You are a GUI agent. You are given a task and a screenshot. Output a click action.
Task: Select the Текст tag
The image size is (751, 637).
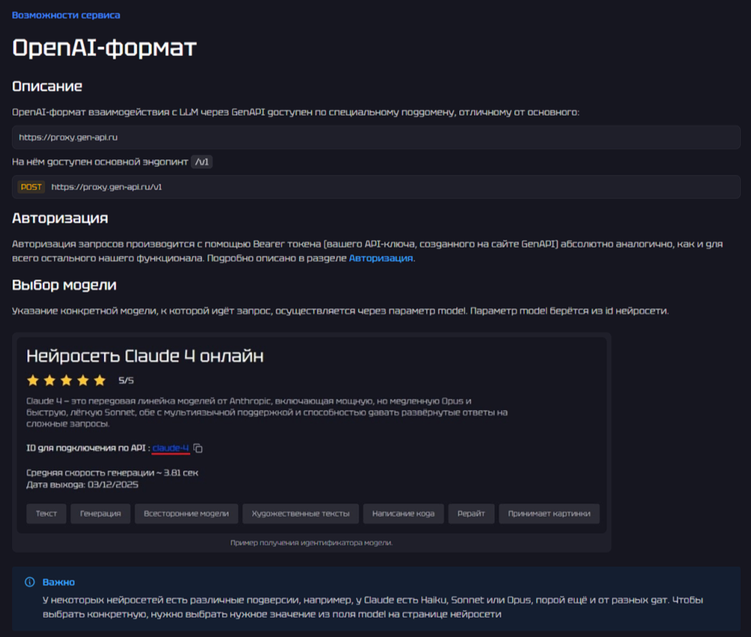pos(46,514)
